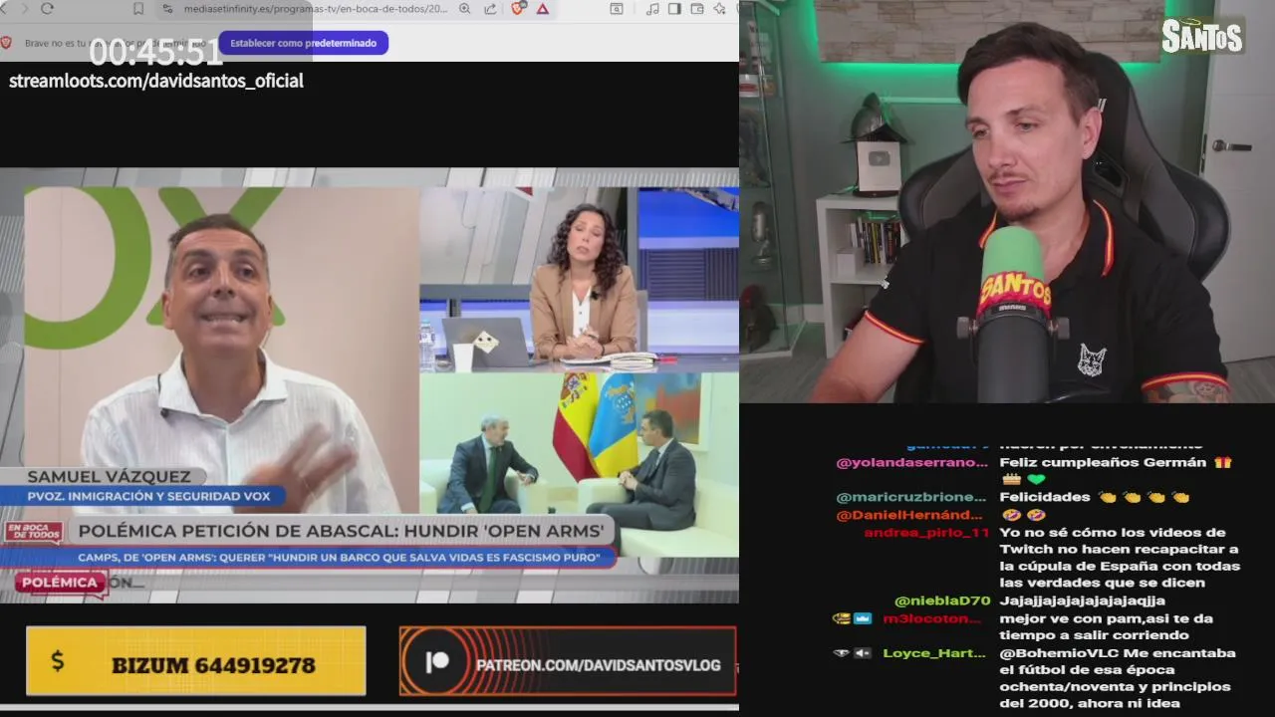The height and width of the screenshot is (717, 1275).
Task: Click chat username andrea_pirlo_11
Action: click(x=926, y=533)
